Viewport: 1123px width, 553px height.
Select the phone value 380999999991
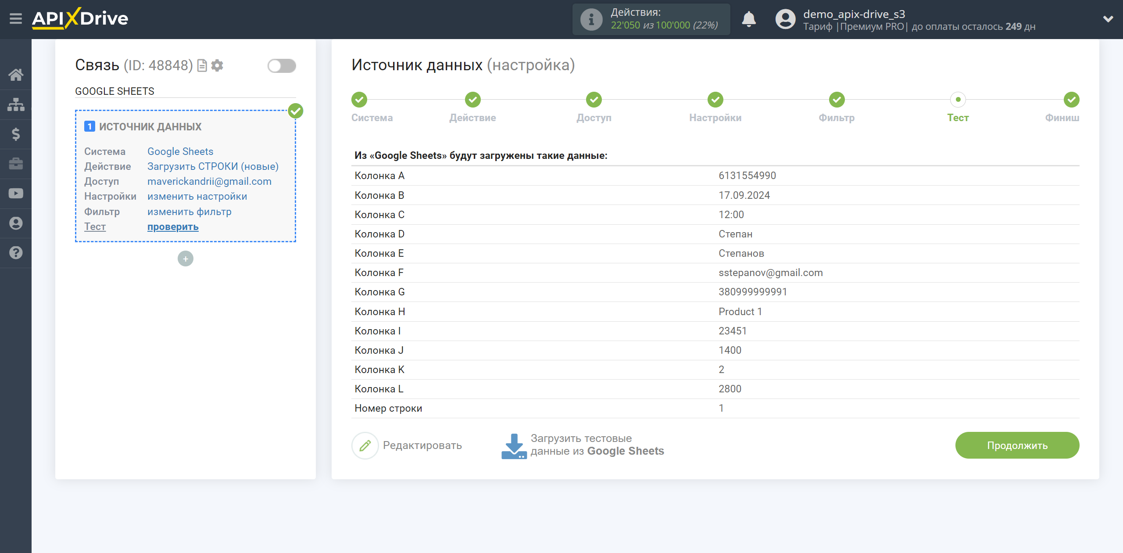coord(753,292)
